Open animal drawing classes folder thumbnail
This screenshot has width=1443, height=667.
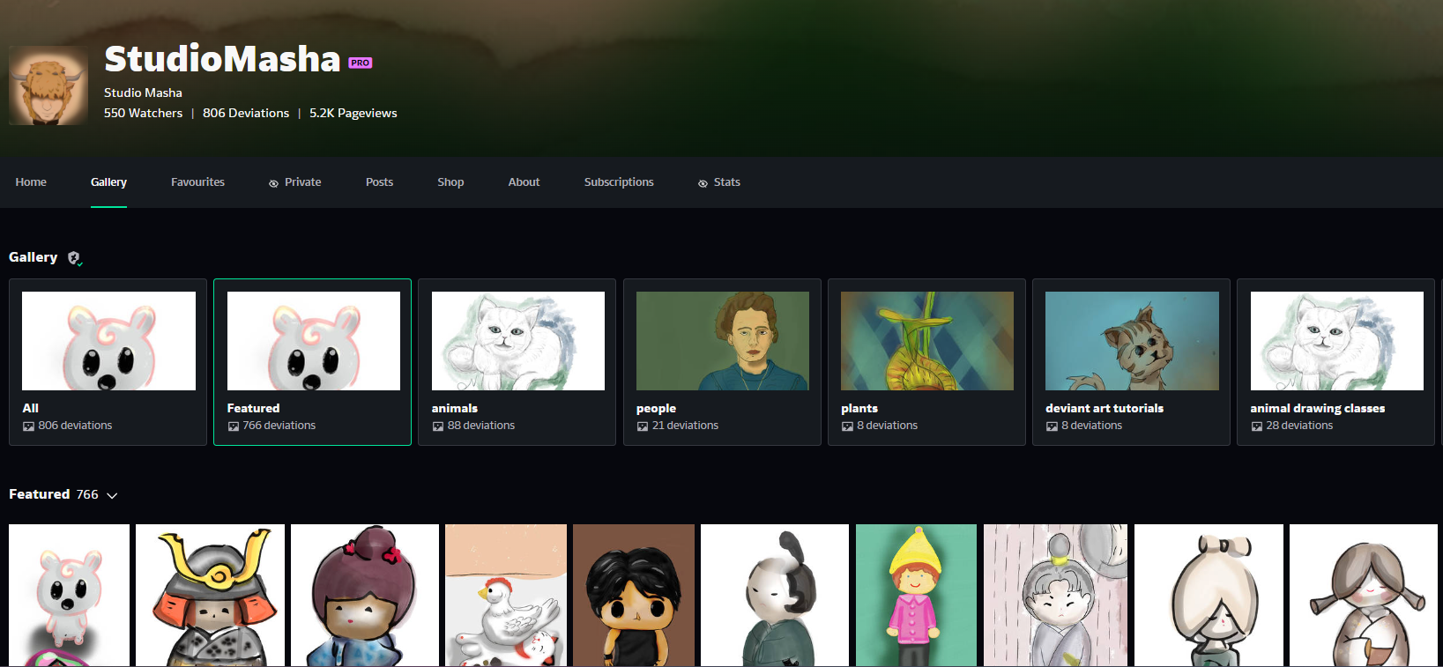[x=1337, y=341]
